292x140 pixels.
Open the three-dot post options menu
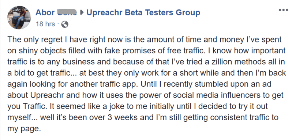click(284, 10)
